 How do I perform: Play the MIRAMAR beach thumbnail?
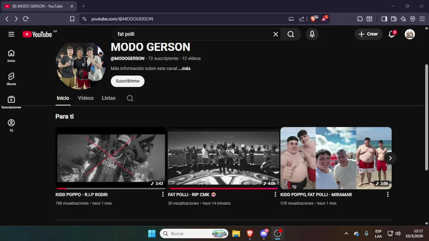pyautogui.click(x=336, y=158)
